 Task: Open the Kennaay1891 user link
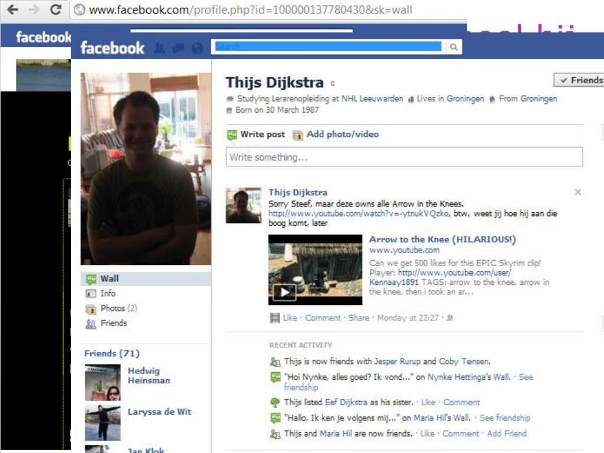coord(440,277)
